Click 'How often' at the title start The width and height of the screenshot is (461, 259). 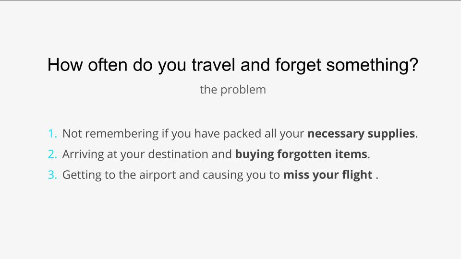(x=87, y=65)
